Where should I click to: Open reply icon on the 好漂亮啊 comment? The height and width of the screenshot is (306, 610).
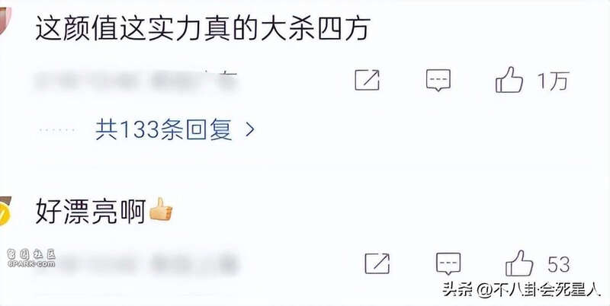coord(448,264)
